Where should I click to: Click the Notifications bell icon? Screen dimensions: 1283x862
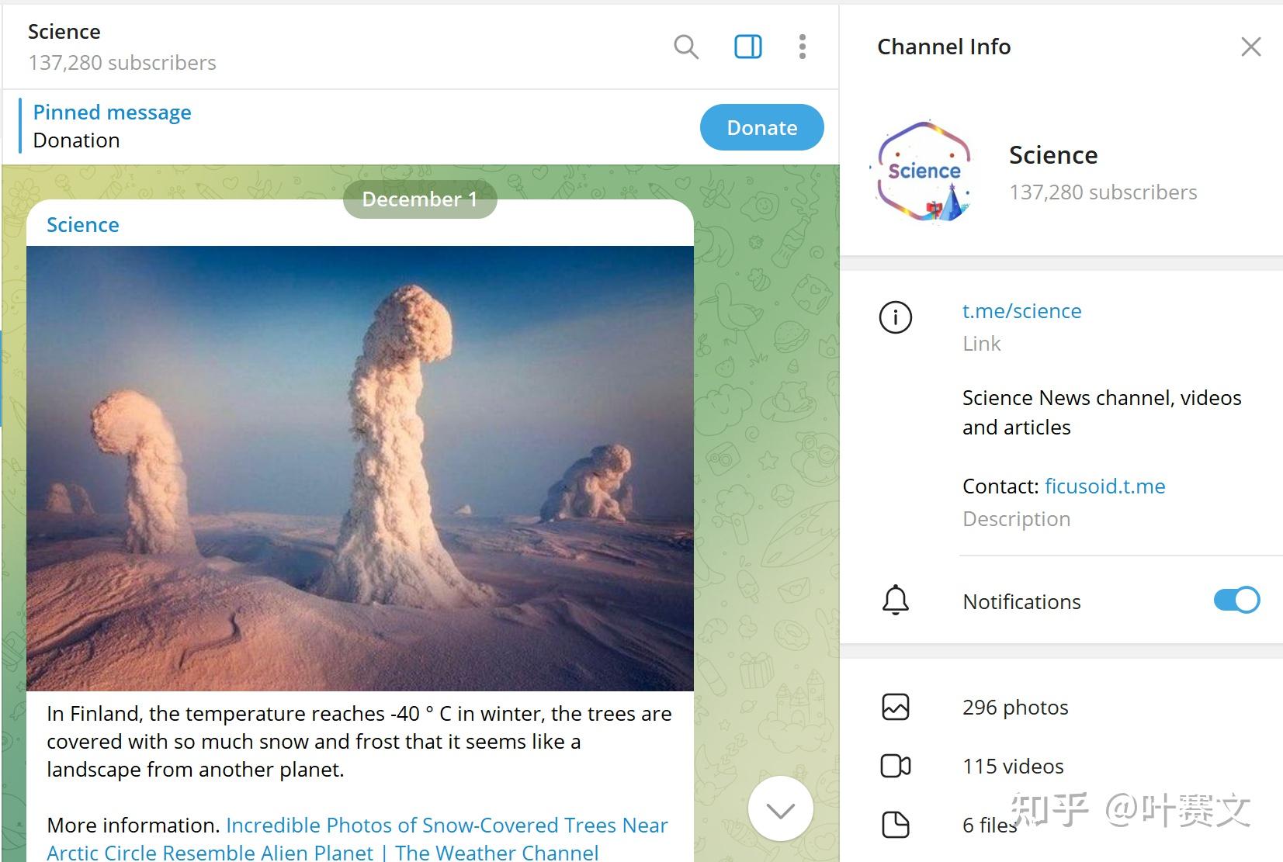click(896, 600)
